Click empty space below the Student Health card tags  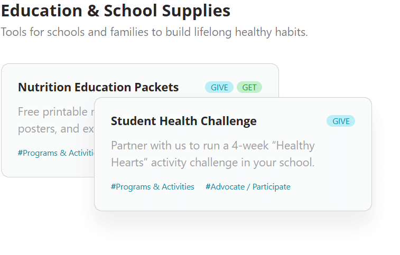232,202
